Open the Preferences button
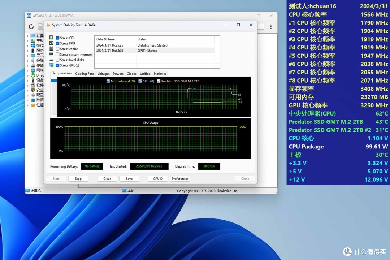The height and width of the screenshot is (260, 390). tap(180, 179)
